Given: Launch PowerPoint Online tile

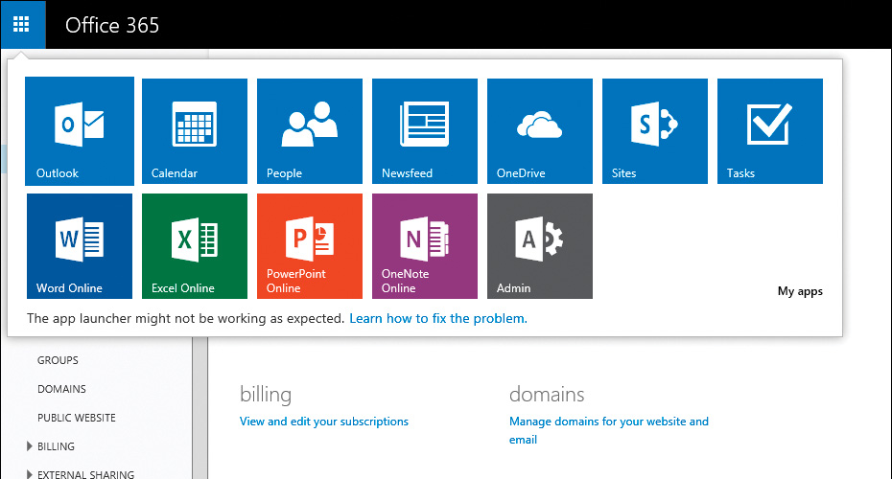Looking at the screenshot, I should 310,246.
